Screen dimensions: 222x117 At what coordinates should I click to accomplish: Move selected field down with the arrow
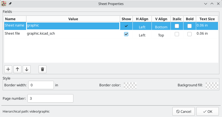[27, 69]
